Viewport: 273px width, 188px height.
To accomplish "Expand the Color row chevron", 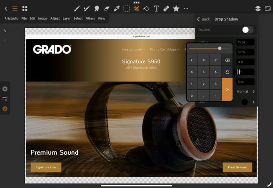I will click(253, 102).
